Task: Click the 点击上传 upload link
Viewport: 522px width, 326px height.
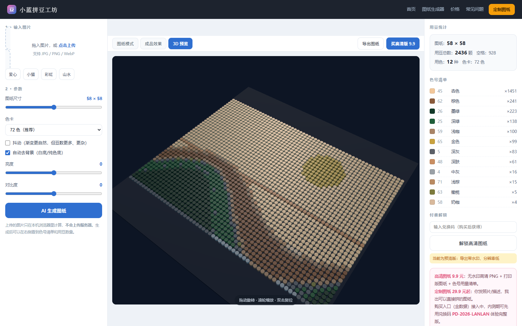Action: tap(67, 45)
